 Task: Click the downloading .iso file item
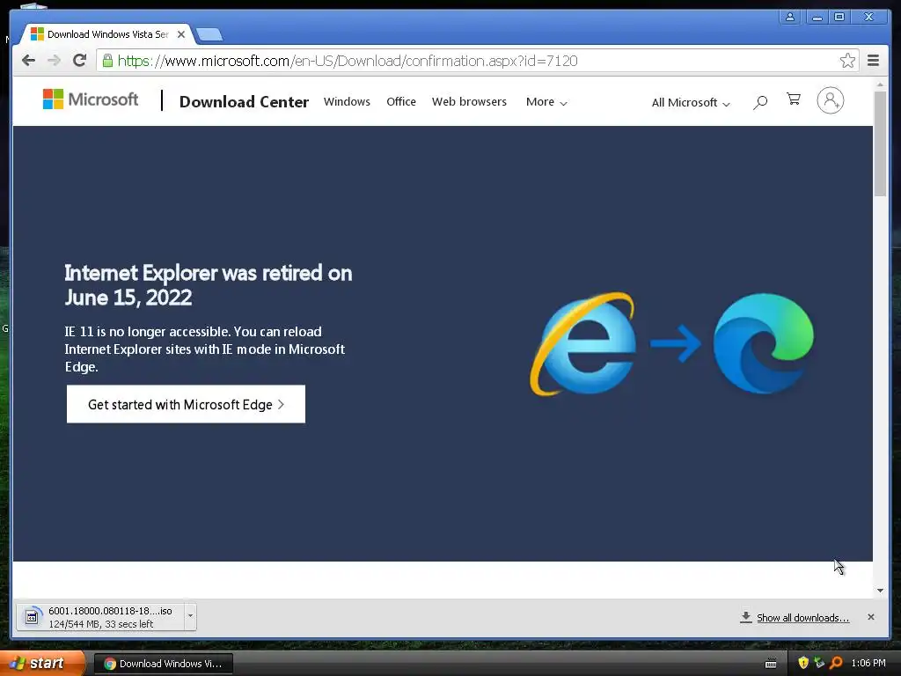pos(100,617)
